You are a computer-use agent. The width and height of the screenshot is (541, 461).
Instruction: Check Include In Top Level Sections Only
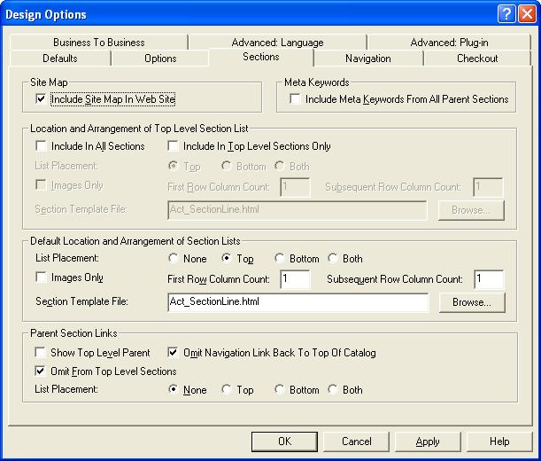174,146
